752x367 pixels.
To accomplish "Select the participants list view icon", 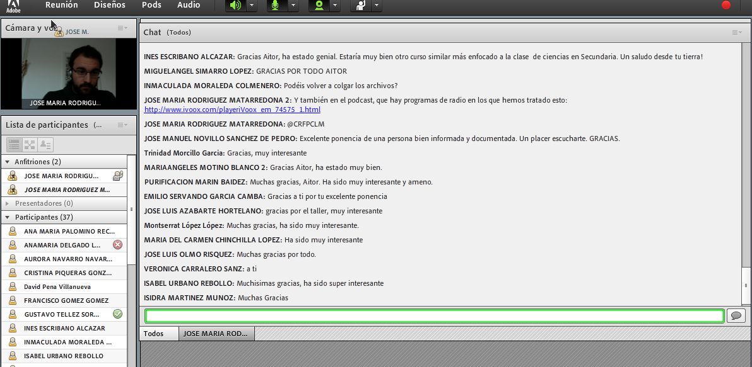I will pos(14,145).
